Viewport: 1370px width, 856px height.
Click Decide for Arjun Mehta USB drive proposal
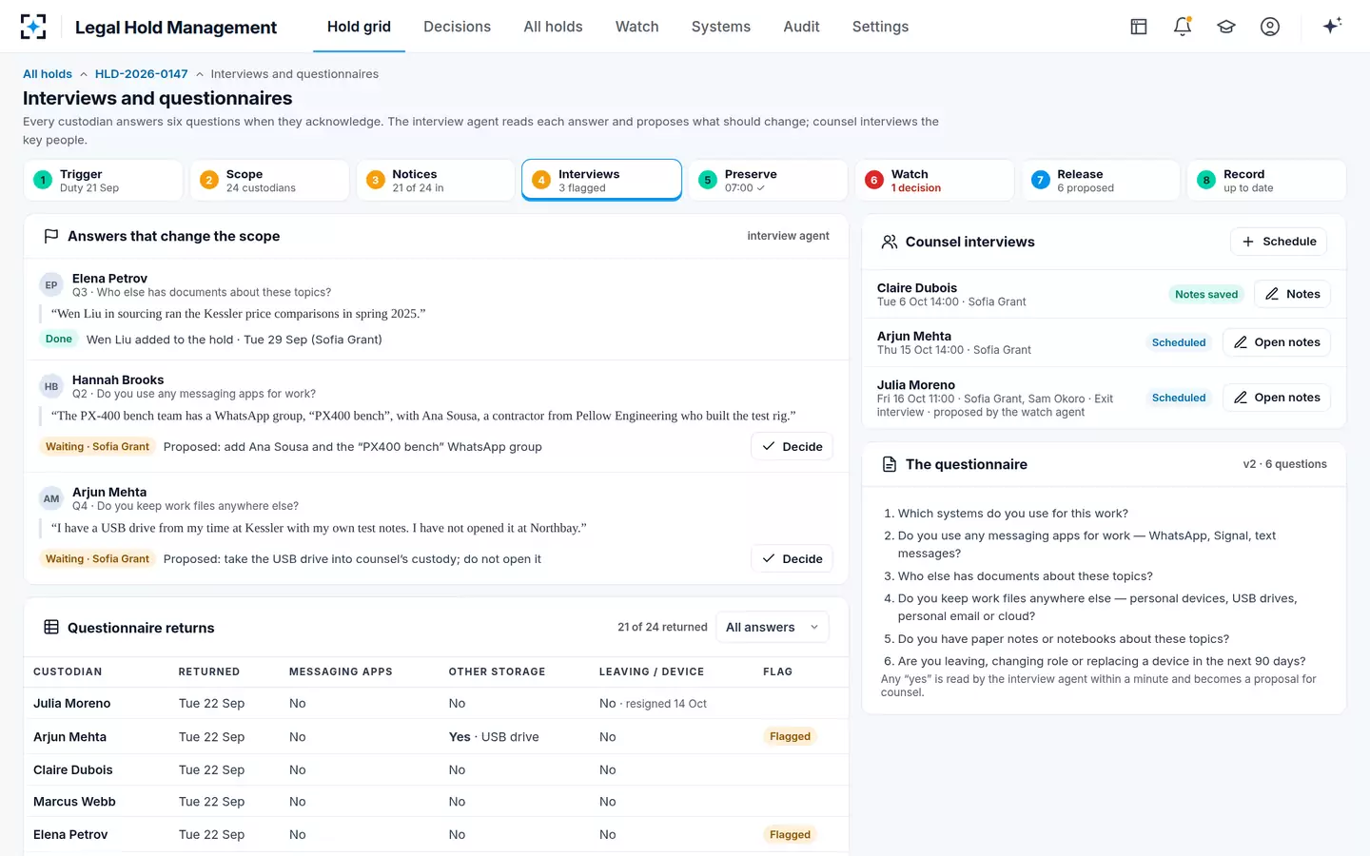pyautogui.click(x=792, y=559)
